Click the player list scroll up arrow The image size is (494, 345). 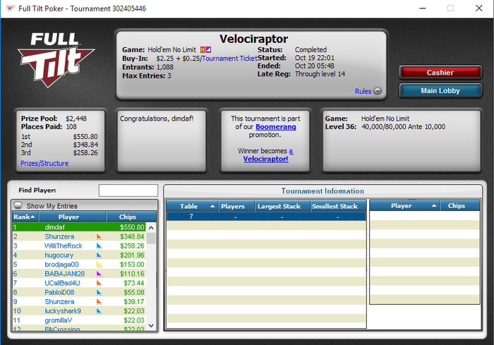[x=151, y=227]
